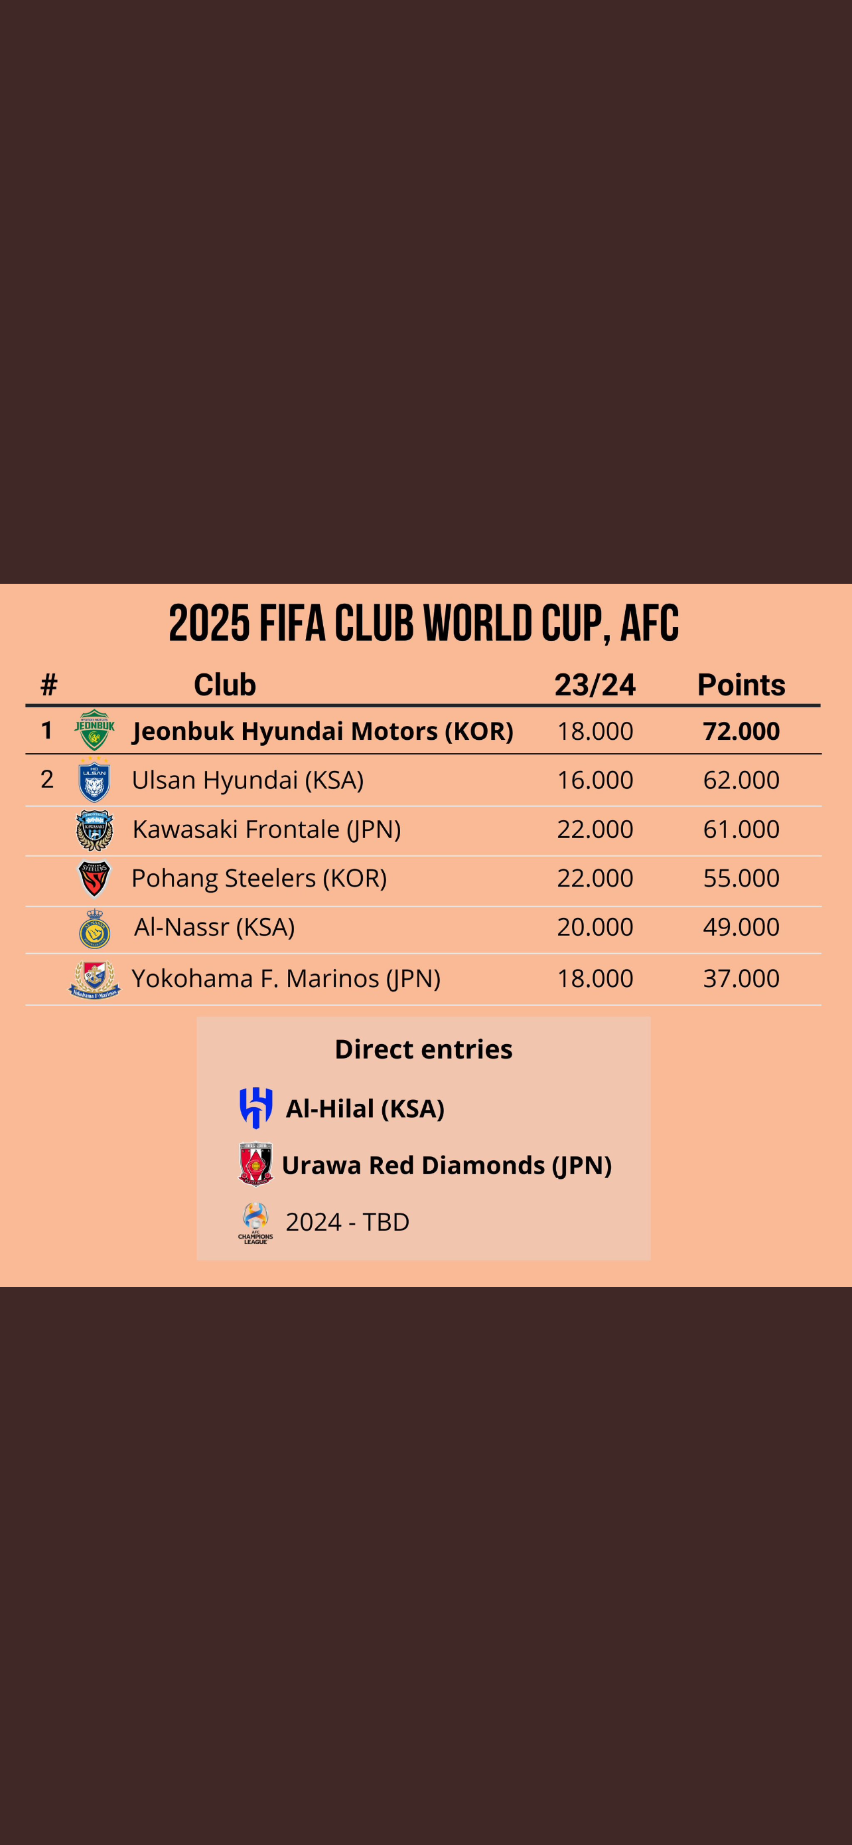Tap the Ulsan Hyundai tiger logo
852x1845 pixels.
(x=94, y=780)
